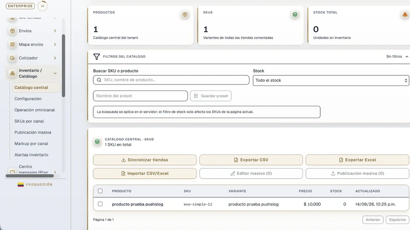Click the ACTUALIZADO column header
Image resolution: width=410 pixels, height=230 pixels.
click(367, 191)
